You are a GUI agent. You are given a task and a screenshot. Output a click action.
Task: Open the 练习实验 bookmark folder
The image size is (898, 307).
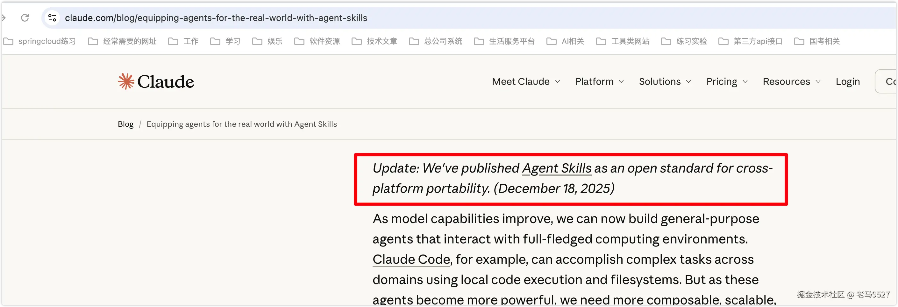[684, 41]
